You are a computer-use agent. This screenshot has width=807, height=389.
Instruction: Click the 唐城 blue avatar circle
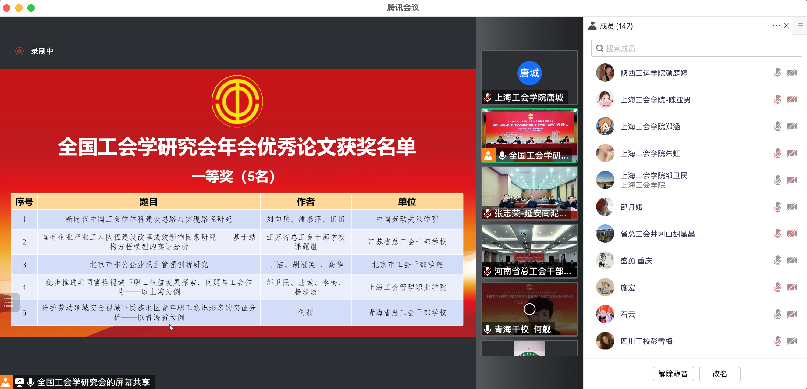pyautogui.click(x=529, y=73)
